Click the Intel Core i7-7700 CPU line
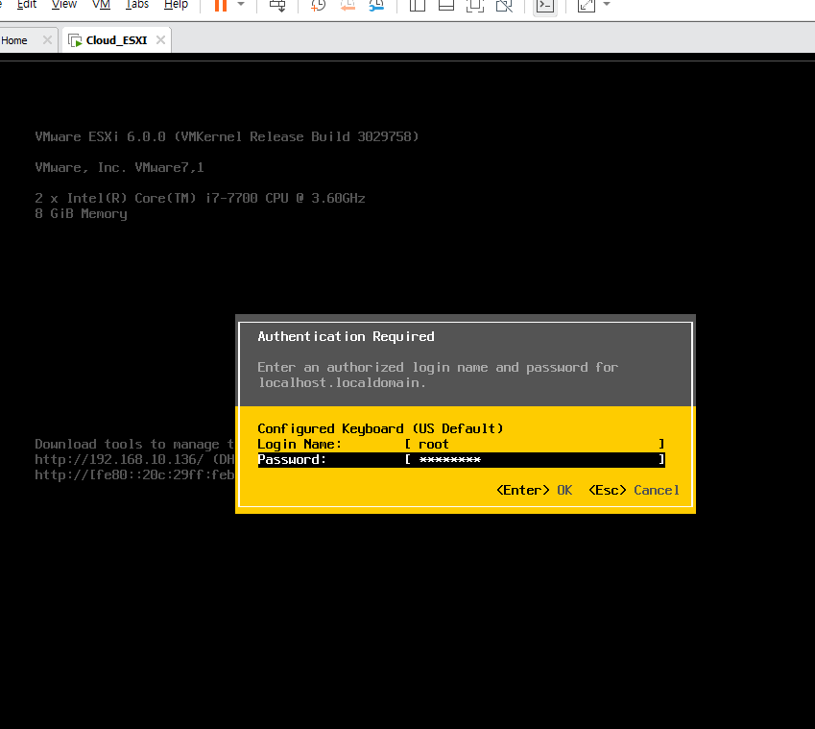815x729 pixels. point(200,198)
